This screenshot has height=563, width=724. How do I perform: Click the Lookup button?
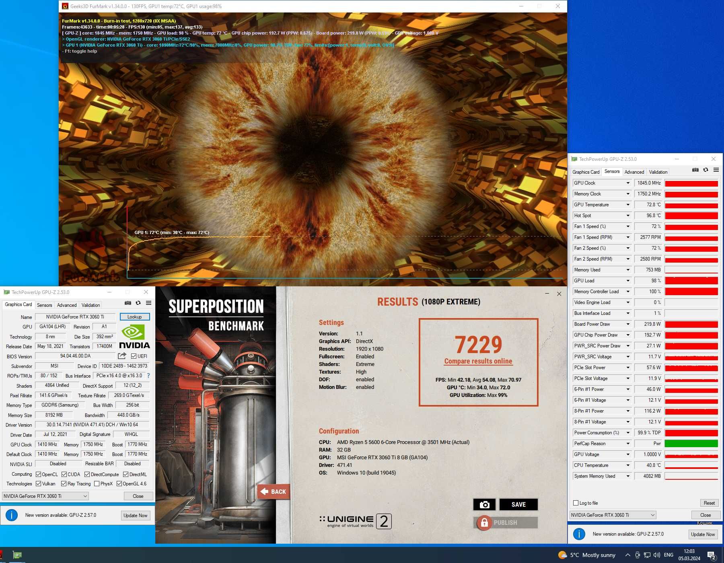pos(135,317)
